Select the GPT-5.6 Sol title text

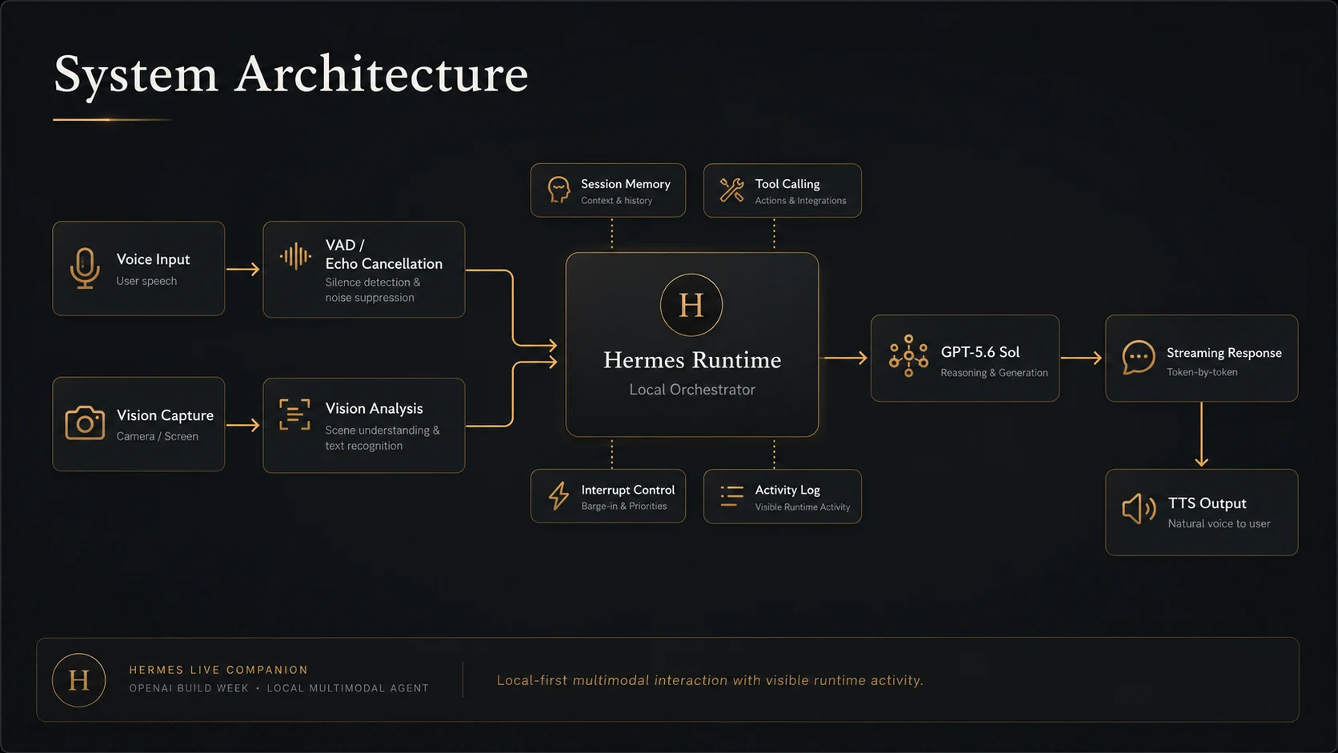click(x=980, y=352)
